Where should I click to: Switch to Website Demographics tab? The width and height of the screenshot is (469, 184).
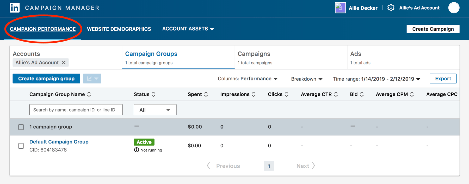[119, 29]
